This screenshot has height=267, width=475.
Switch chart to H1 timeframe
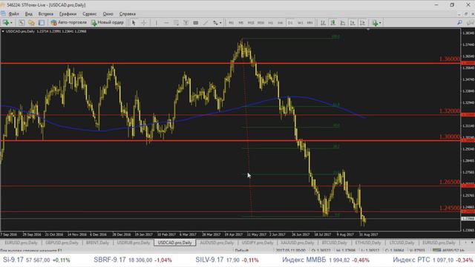tap(270, 23)
